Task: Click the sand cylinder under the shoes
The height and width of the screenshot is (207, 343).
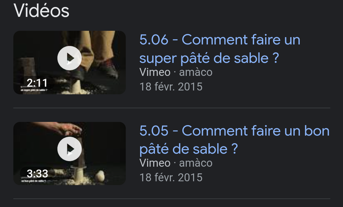Action: (76, 86)
